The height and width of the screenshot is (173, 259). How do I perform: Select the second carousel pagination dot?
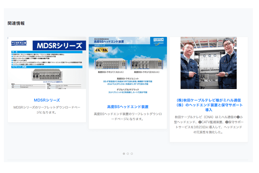[128, 154]
